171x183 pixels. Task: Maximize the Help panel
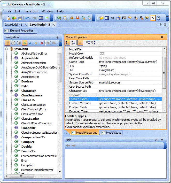click(x=157, y=140)
